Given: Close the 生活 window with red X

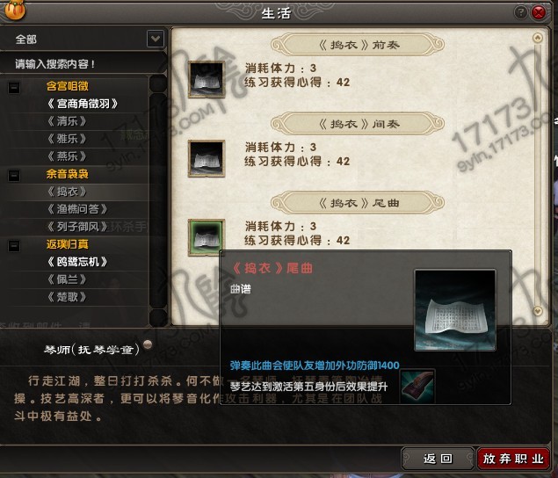Looking at the screenshot, I should (x=539, y=12).
